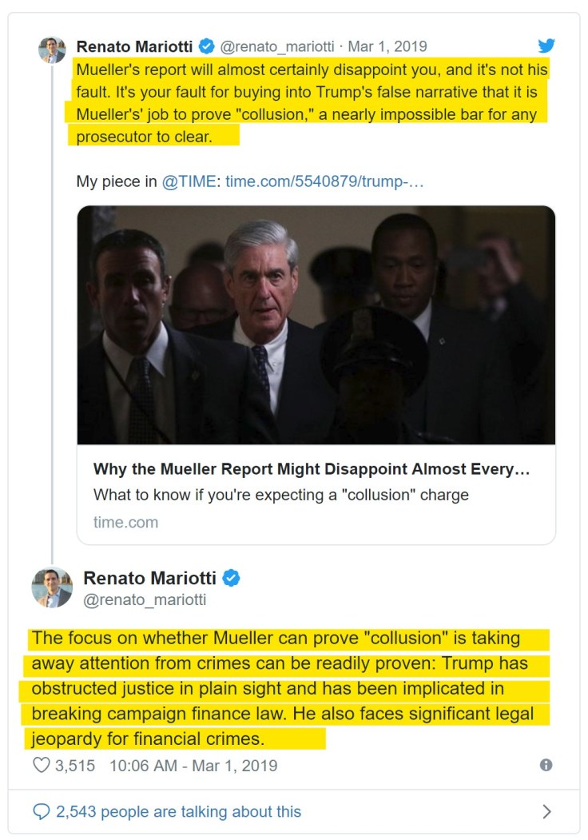The height and width of the screenshot is (840, 588).
Task: Click the speech bubble conversation icon
Action: pos(41,811)
